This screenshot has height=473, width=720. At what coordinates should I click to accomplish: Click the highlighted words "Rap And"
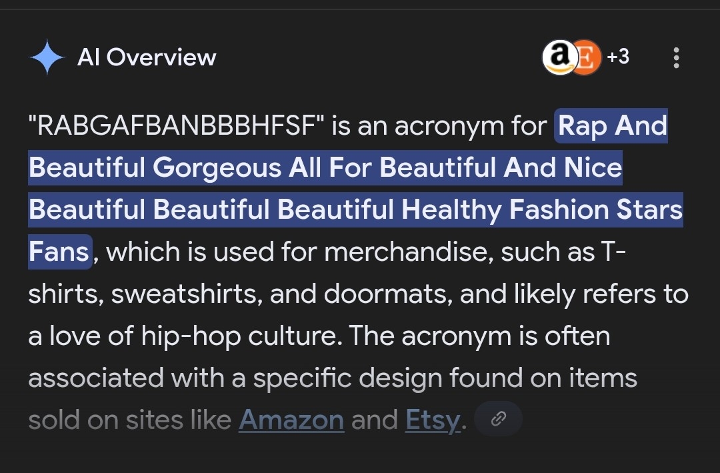[x=612, y=125]
